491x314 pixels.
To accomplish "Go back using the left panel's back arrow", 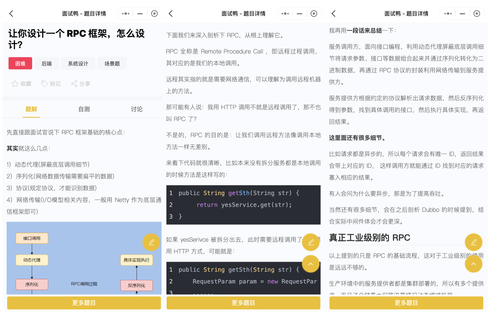I will point(11,14).
